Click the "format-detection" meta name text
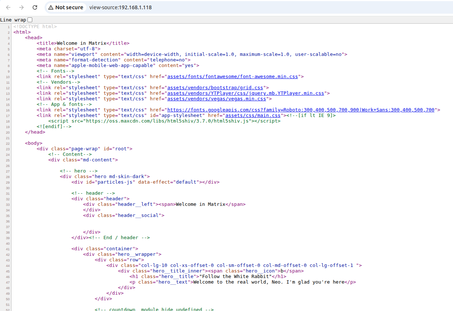 pyautogui.click(x=95, y=60)
